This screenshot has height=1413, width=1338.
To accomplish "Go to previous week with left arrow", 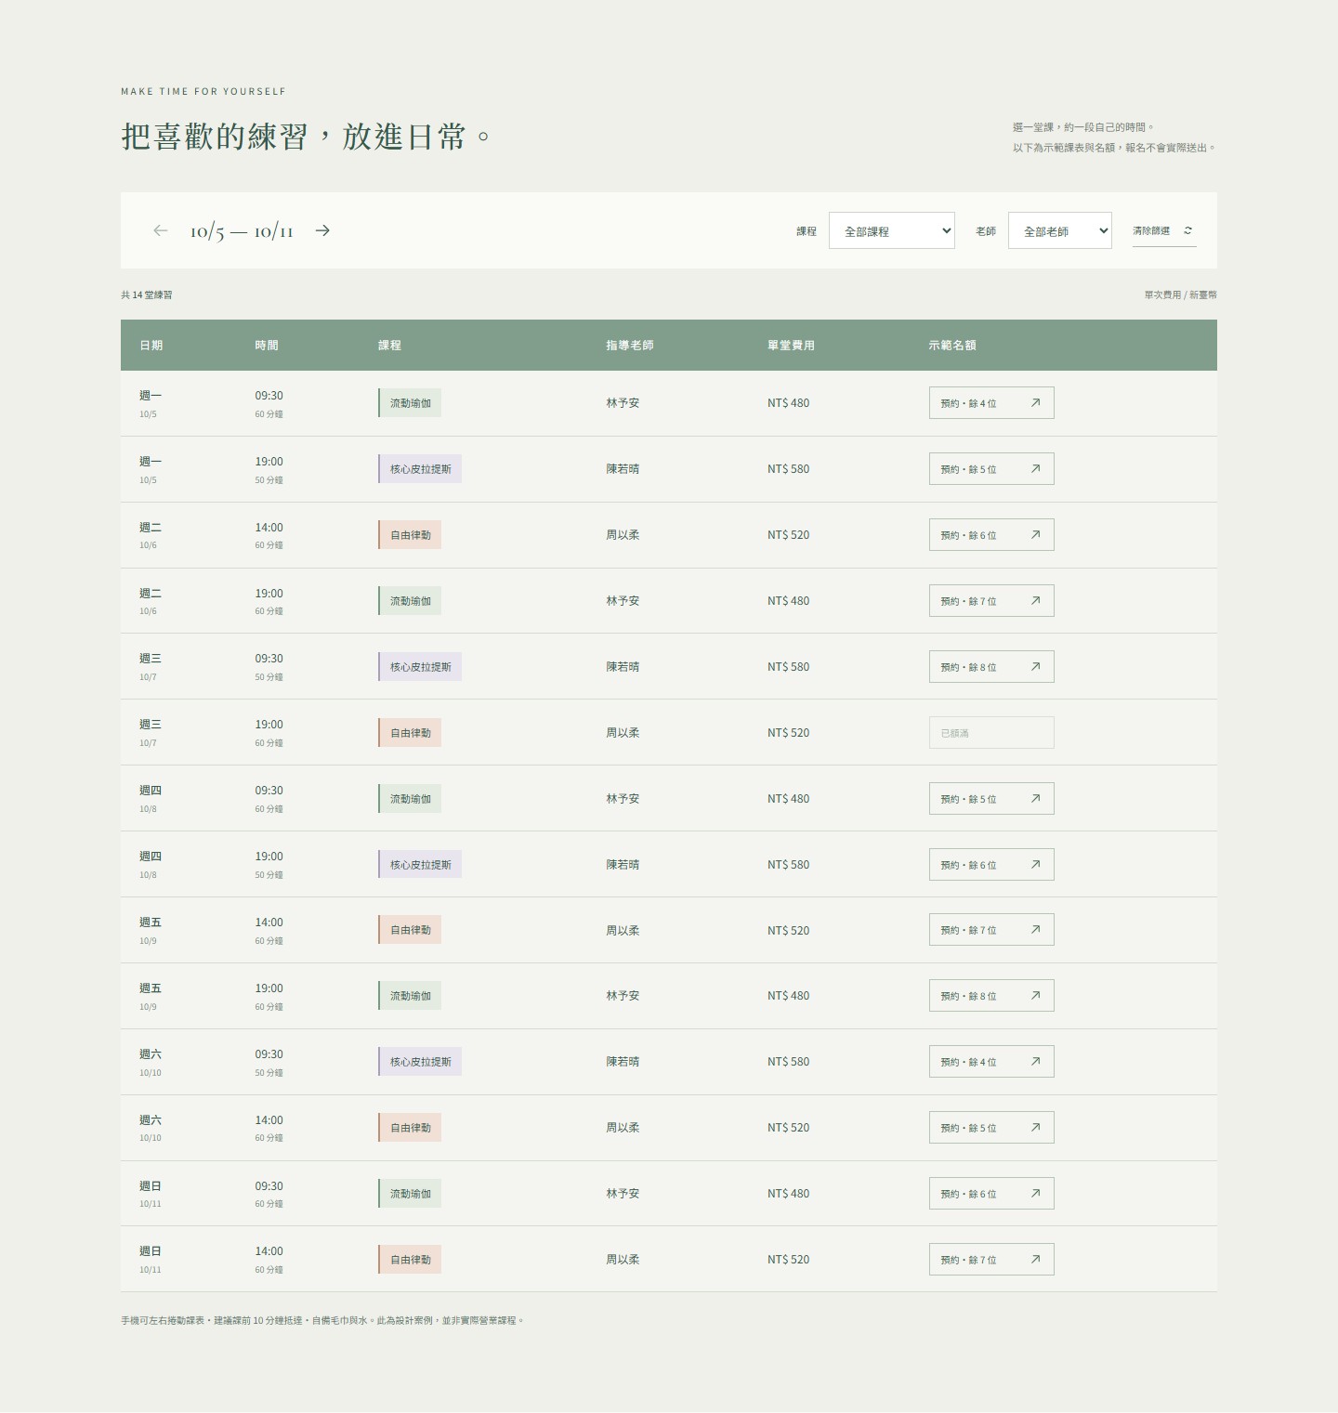I will (161, 230).
